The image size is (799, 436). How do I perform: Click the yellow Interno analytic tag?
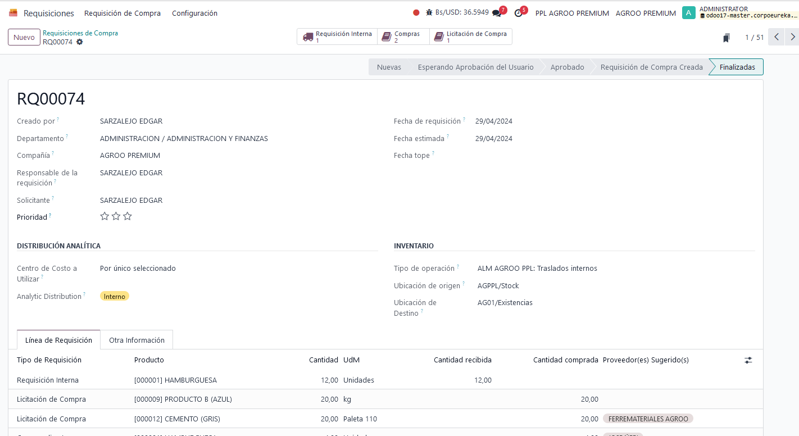pyautogui.click(x=115, y=296)
